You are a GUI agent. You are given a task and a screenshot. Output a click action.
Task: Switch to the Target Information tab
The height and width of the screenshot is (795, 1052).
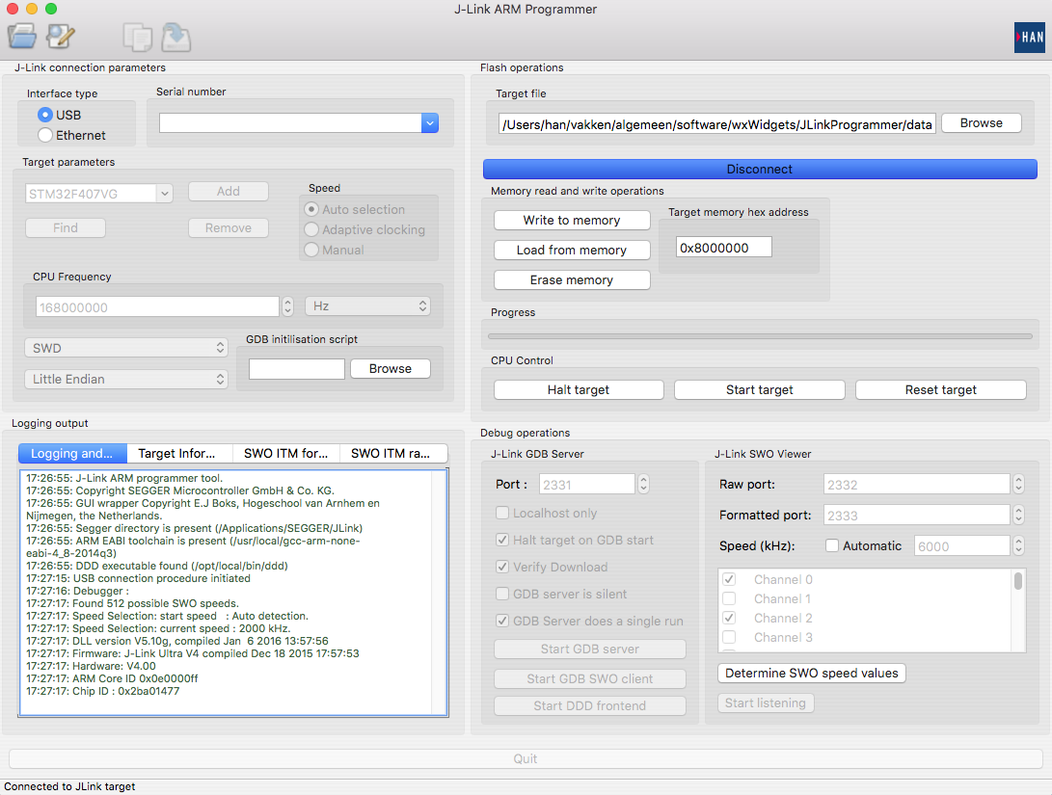(179, 453)
